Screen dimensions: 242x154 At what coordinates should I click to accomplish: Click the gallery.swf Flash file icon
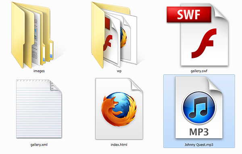(x=198, y=35)
